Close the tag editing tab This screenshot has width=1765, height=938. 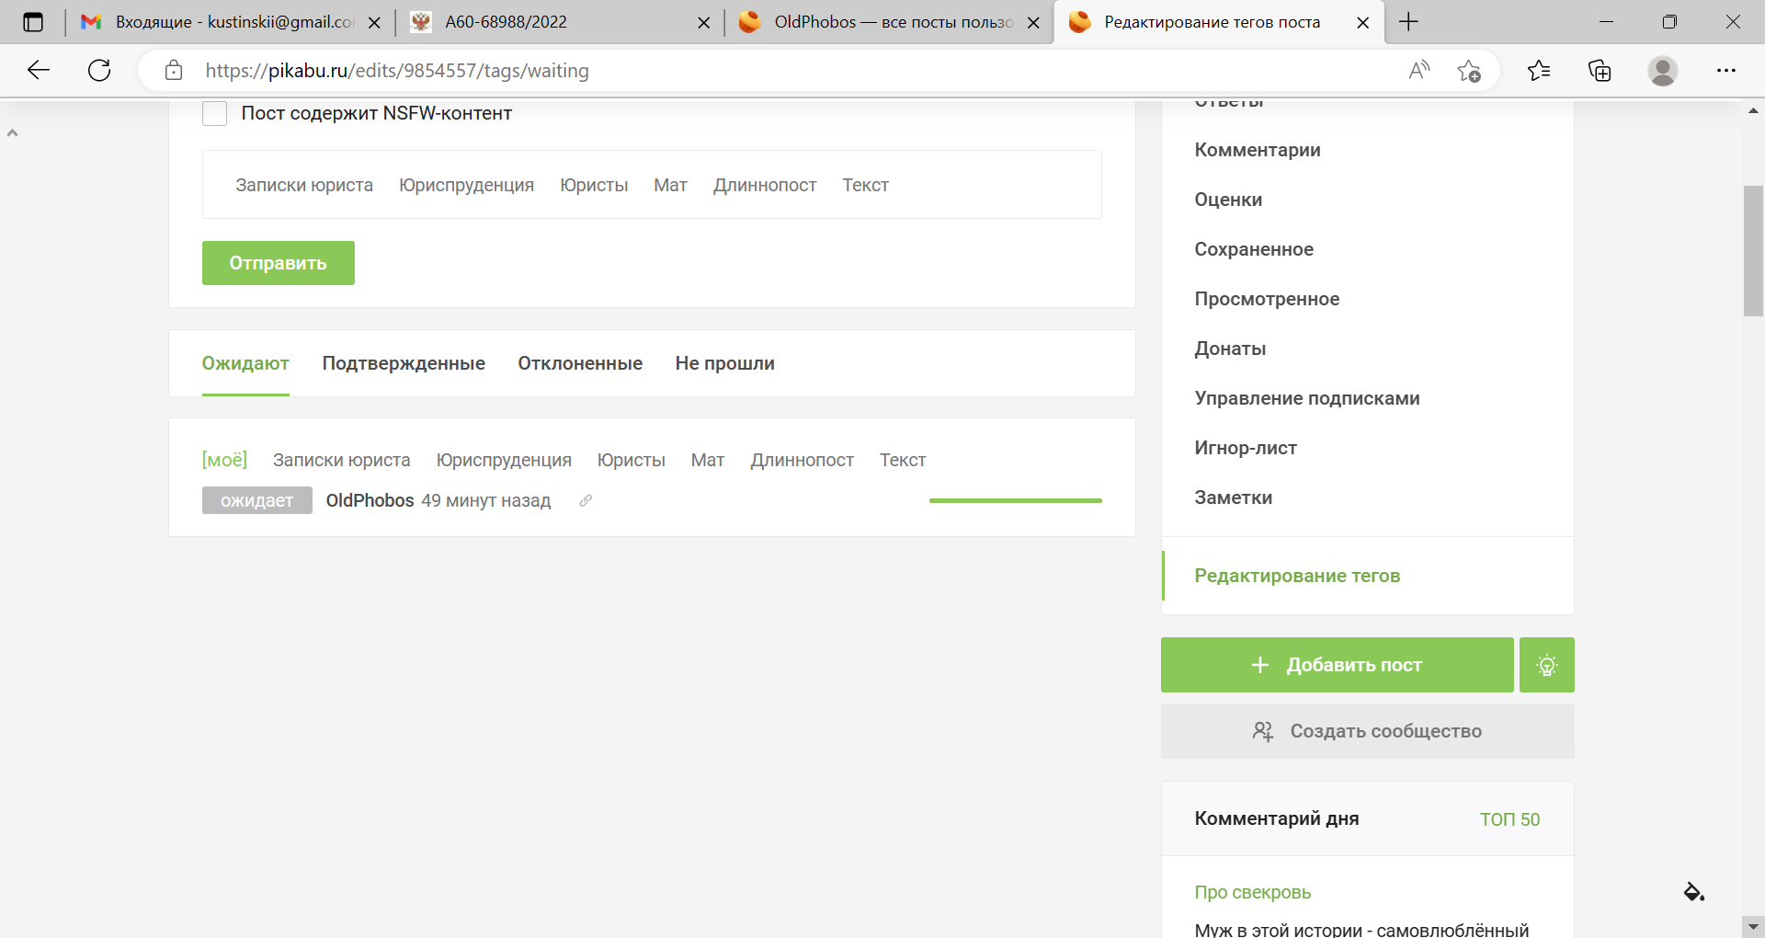[1363, 23]
